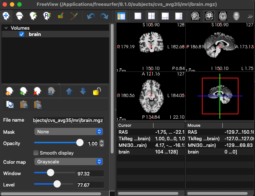Viewport: 255px width, 196px height.
Task: Enable the Smooth display checkbox
Action: coord(36,153)
